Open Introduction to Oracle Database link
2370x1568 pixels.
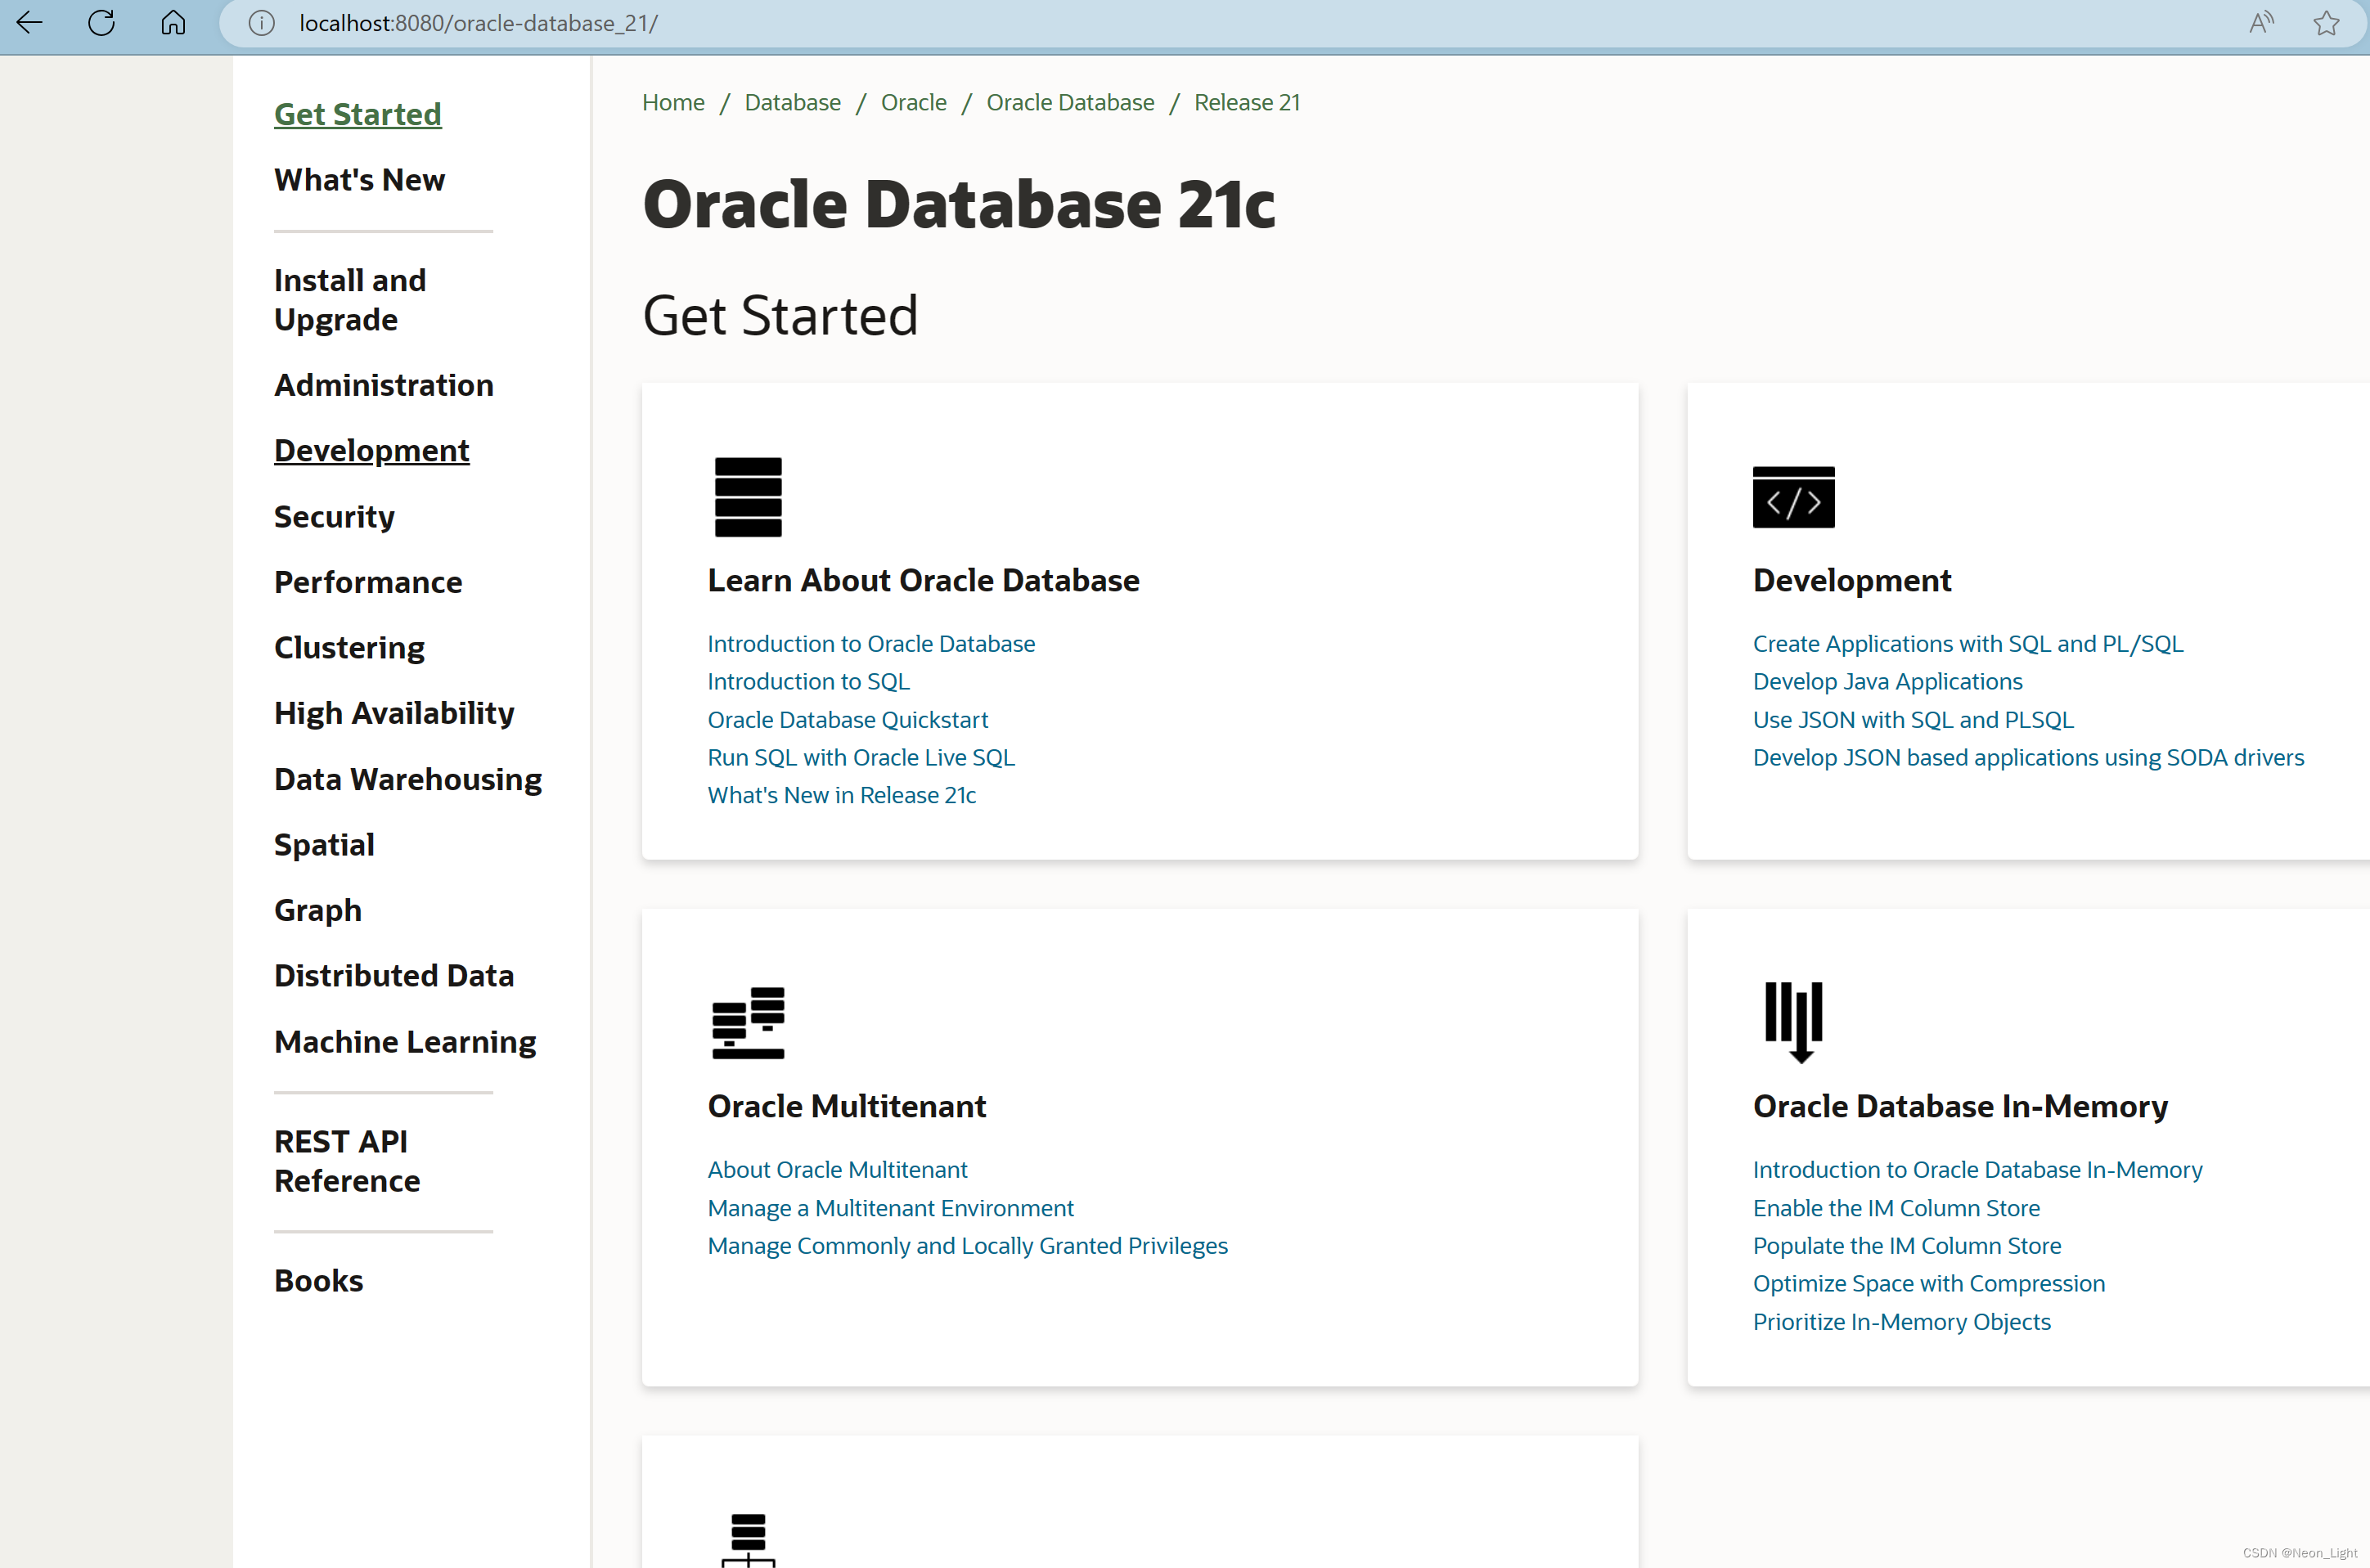[x=870, y=642]
